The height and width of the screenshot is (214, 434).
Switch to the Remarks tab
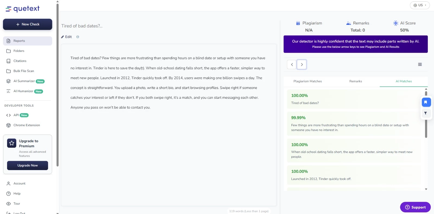coord(356,81)
